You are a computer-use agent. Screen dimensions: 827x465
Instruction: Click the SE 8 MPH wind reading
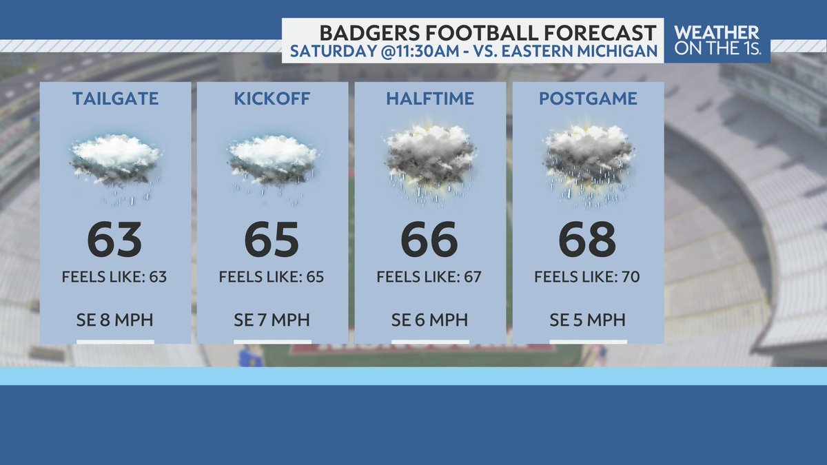click(115, 320)
